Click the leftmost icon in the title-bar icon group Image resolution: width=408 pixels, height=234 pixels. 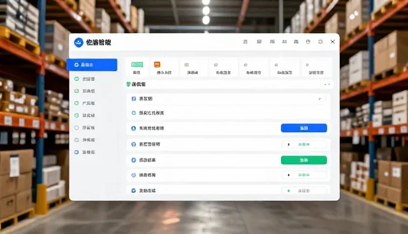coord(245,41)
